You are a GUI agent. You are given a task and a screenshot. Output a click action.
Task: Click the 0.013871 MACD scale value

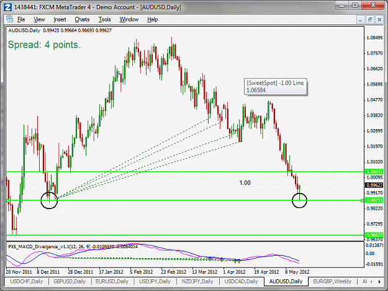pyautogui.click(x=374, y=245)
